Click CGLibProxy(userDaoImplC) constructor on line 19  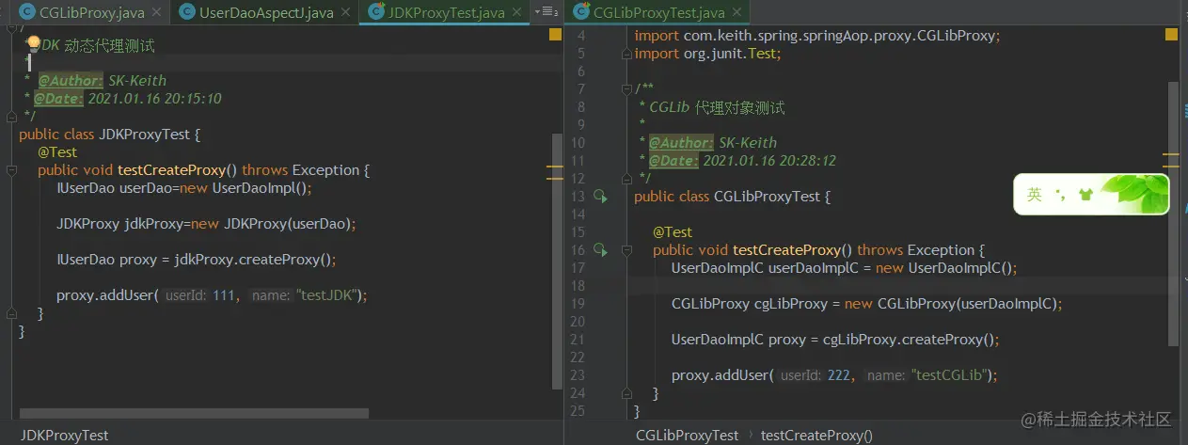coord(967,304)
